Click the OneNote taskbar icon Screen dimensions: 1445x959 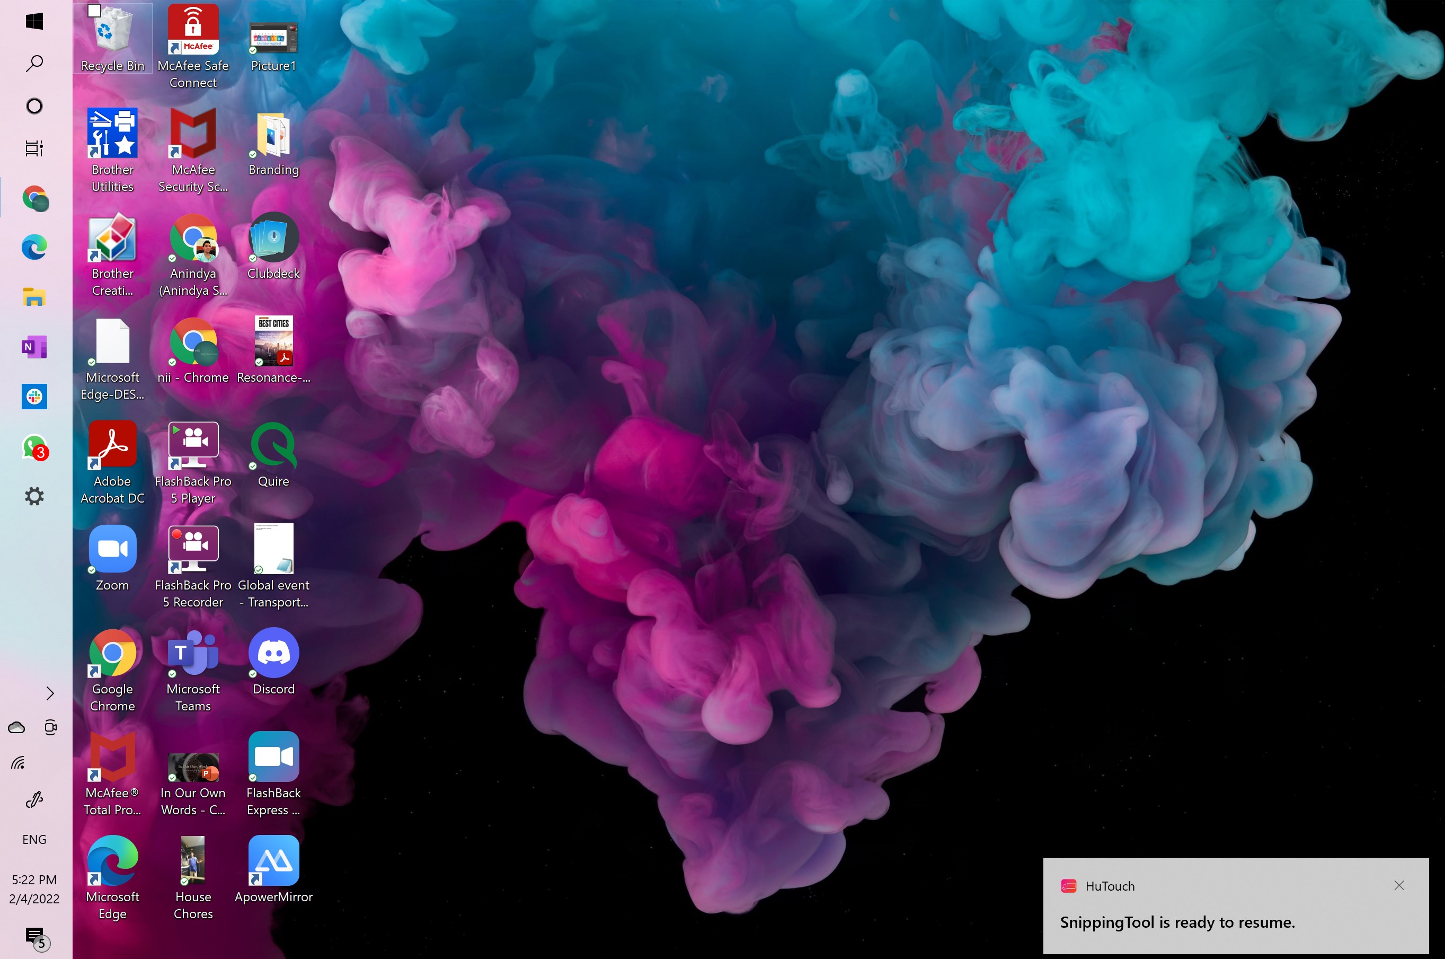pos(34,347)
